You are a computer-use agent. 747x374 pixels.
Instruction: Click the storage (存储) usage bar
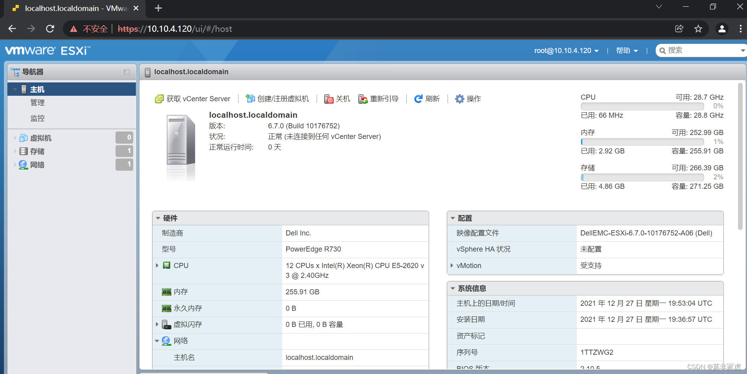click(642, 177)
